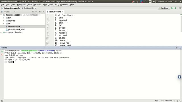Image resolution: width=182 pixels, height=102 pixels.
Task: Open the En keyboard layout indicator
Action: [150, 2]
